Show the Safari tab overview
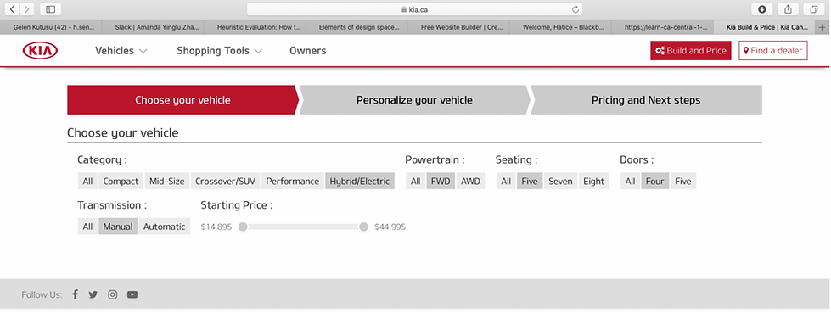The height and width of the screenshot is (319, 831). (813, 9)
